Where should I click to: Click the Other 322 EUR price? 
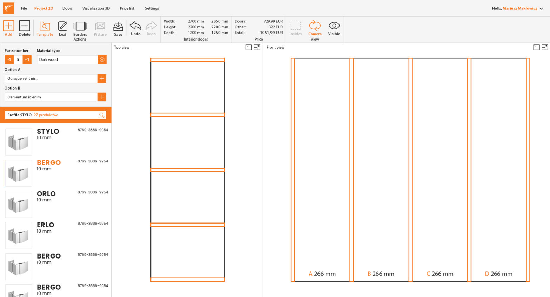276,27
